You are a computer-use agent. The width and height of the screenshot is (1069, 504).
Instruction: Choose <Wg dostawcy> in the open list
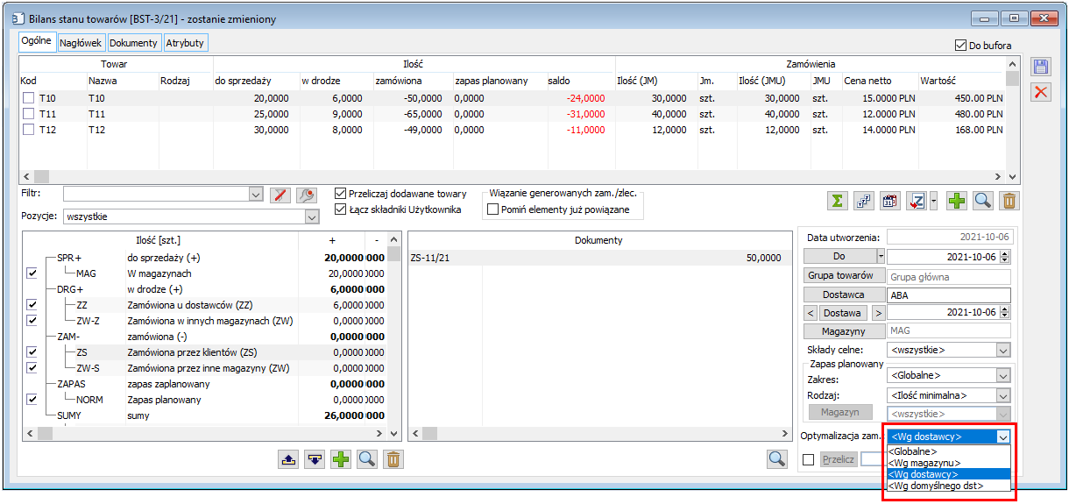949,473
